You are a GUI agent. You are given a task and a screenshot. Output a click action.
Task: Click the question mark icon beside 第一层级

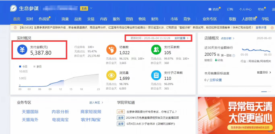233,56
